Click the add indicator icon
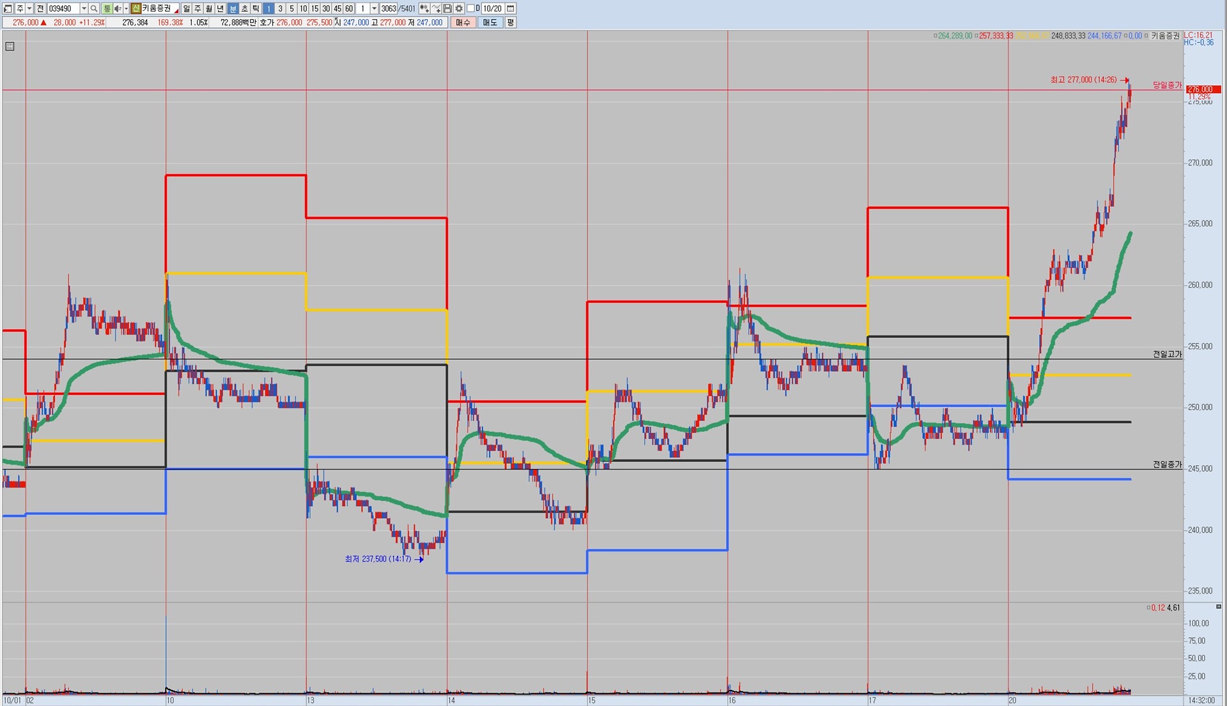 click(x=424, y=8)
